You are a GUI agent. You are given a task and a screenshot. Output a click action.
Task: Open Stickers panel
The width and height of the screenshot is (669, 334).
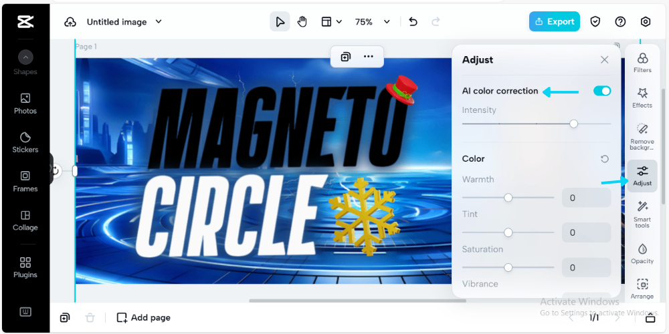[x=25, y=143]
